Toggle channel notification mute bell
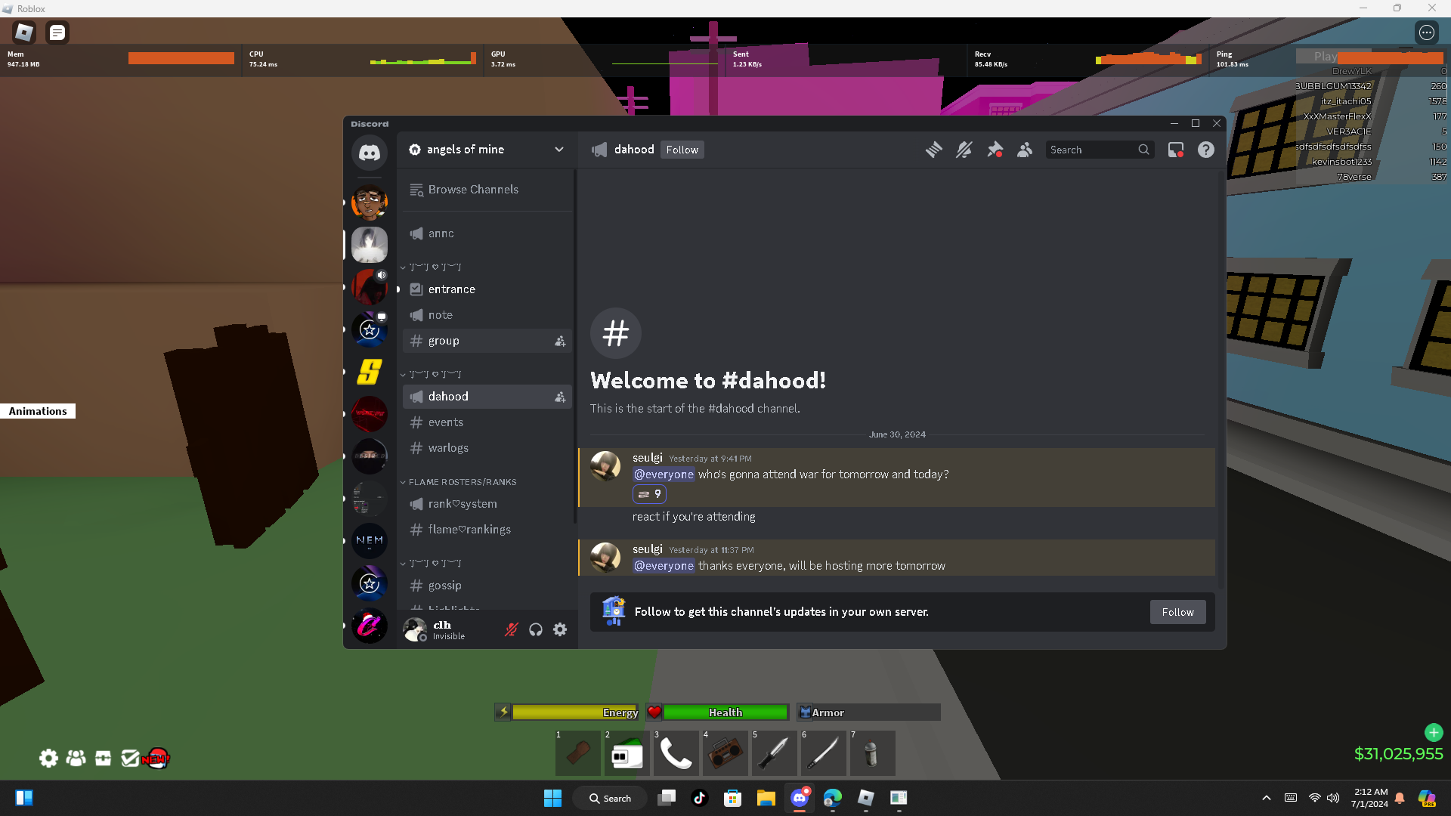 (x=964, y=150)
